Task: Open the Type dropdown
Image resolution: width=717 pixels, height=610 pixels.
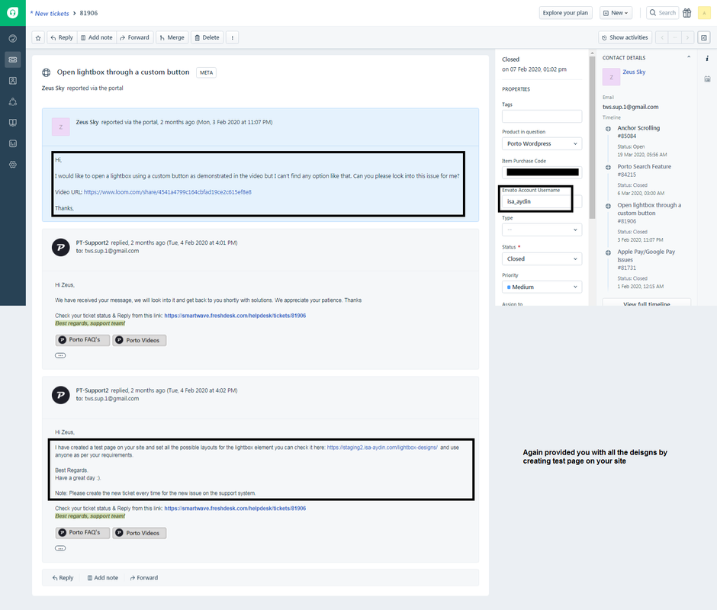Action: 542,230
